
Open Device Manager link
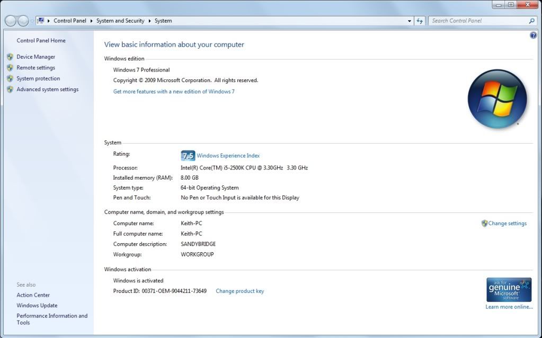(36, 57)
